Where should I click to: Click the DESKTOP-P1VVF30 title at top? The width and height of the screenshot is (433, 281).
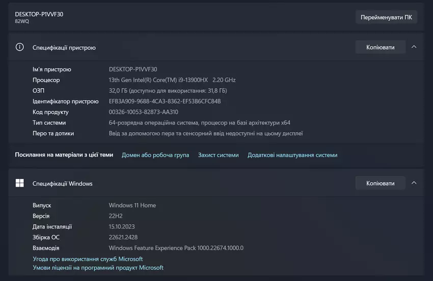(x=39, y=14)
